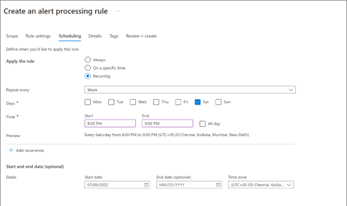
Task: Open the Scope tab
Action: (x=12, y=36)
